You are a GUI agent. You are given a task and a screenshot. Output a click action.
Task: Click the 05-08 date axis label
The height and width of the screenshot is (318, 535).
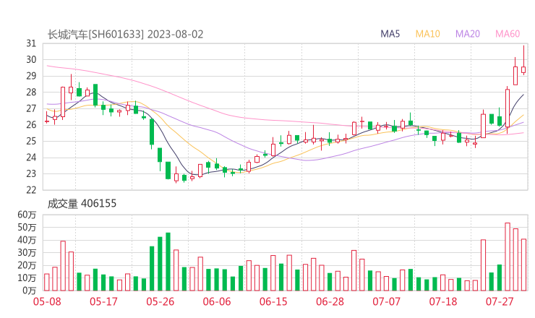[47, 301]
